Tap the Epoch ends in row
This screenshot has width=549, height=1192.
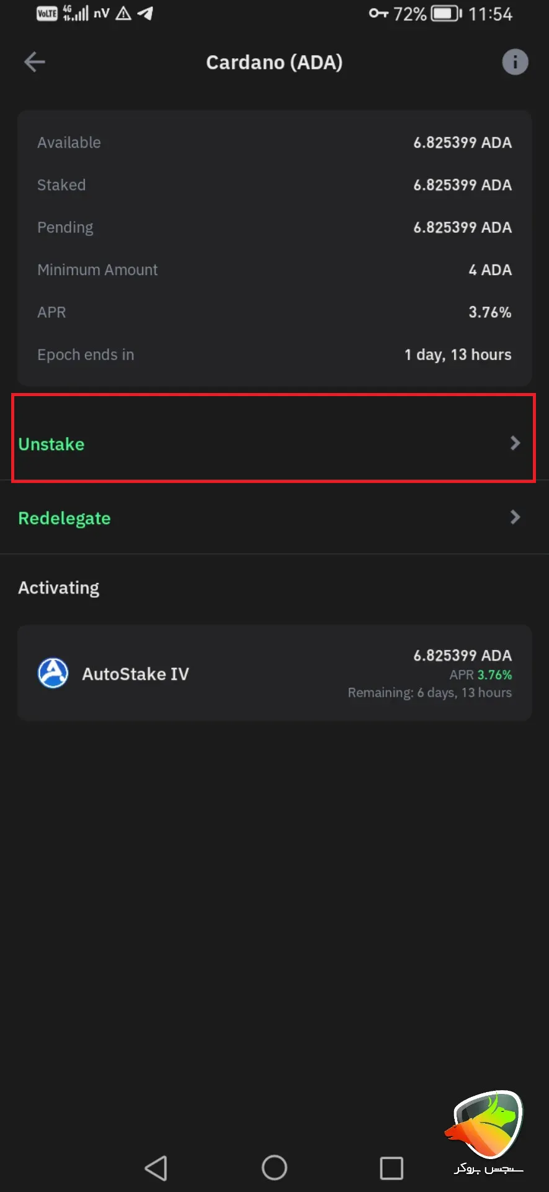(x=274, y=355)
